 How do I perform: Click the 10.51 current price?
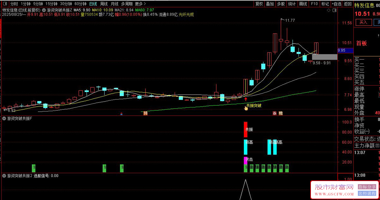362,14
